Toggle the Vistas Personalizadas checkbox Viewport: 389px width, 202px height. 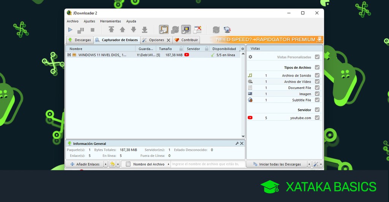tap(317, 57)
